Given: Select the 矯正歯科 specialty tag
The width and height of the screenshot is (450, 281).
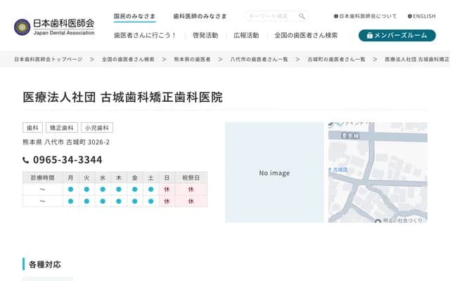Looking at the screenshot, I should [62, 128].
